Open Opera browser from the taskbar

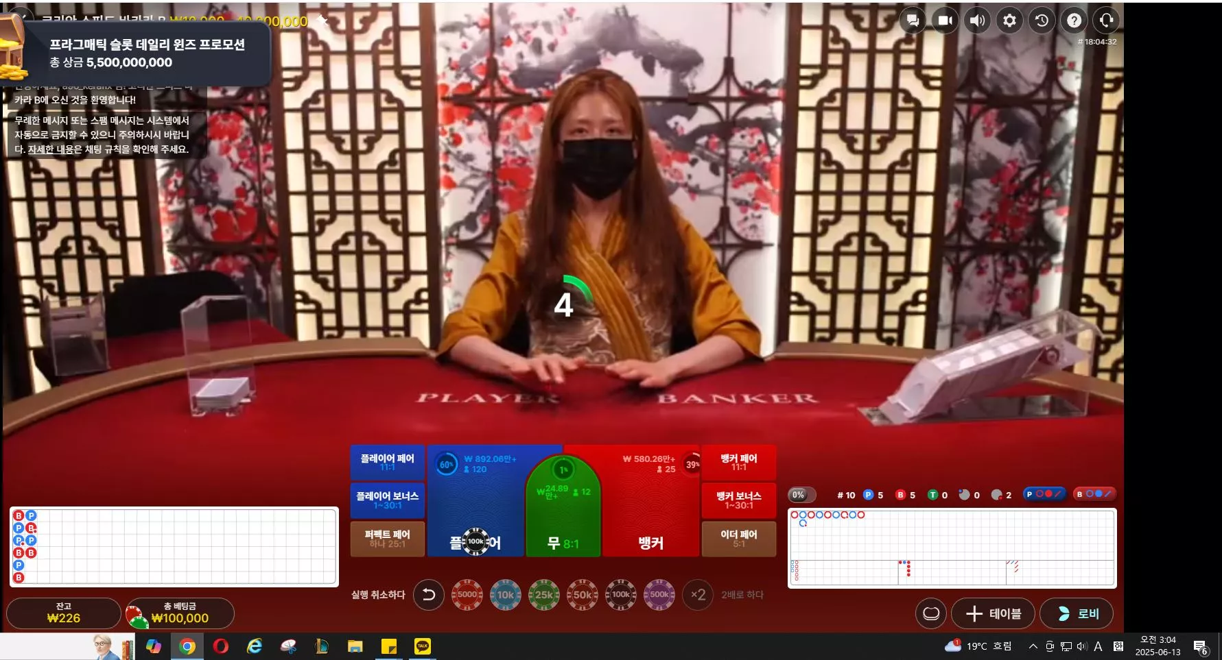[x=220, y=646]
